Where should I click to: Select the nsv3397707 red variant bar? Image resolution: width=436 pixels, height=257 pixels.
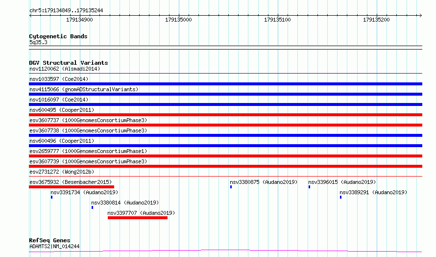point(138,218)
